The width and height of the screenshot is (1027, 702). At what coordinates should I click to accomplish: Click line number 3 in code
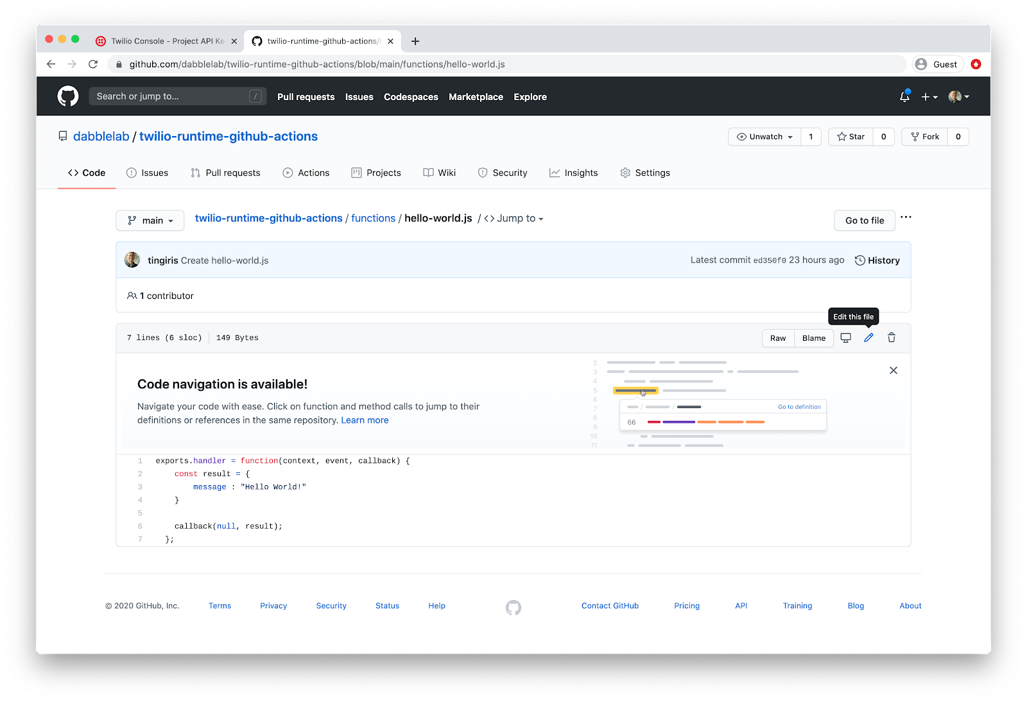pyautogui.click(x=140, y=487)
